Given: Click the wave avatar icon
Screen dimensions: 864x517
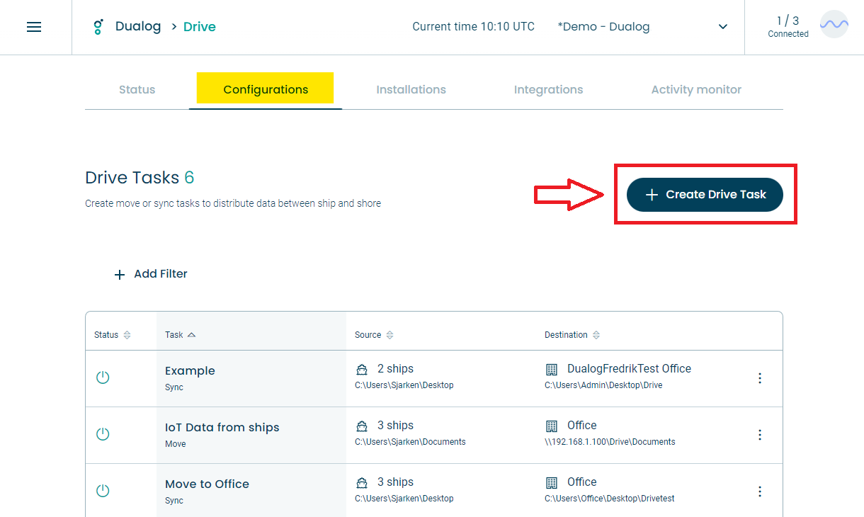Looking at the screenshot, I should click(x=834, y=24).
